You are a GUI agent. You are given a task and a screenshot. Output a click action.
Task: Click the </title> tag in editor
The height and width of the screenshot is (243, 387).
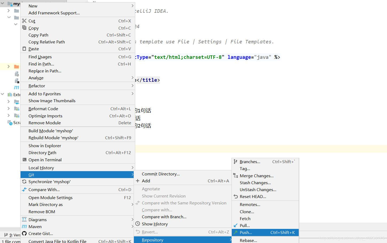coord(148,80)
